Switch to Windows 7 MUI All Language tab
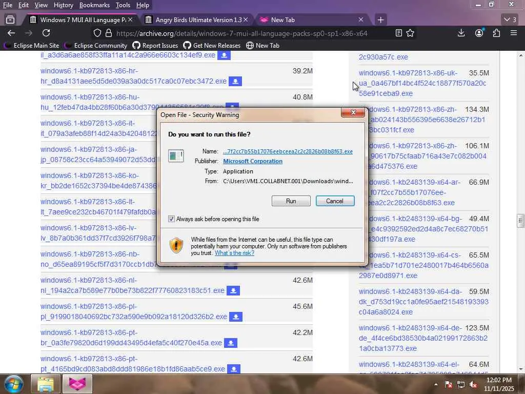Image resolution: width=525 pixels, height=394 pixels. [x=80, y=20]
